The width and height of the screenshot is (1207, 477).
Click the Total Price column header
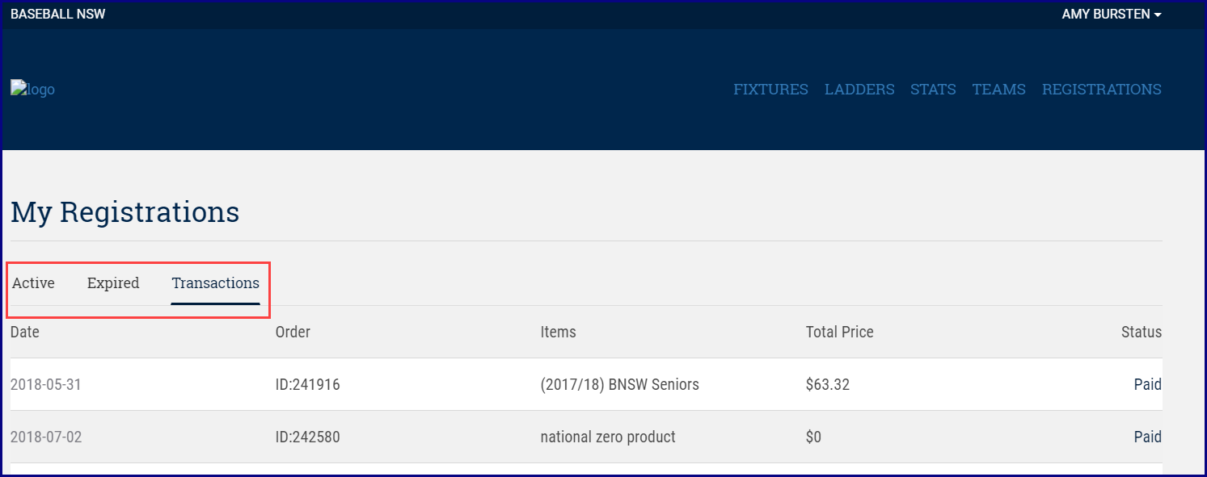[x=839, y=332]
